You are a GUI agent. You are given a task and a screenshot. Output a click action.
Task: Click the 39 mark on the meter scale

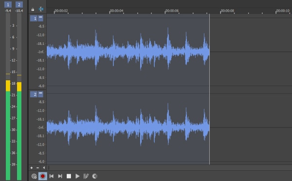[14, 164]
